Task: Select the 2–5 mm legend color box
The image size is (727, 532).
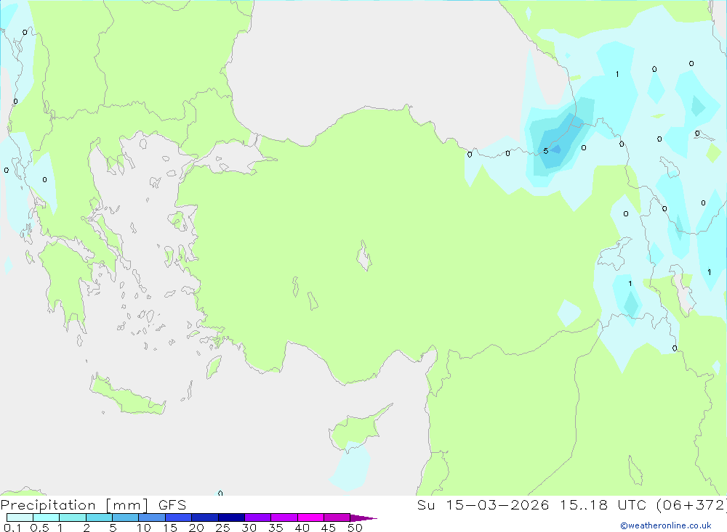Action: (99, 517)
